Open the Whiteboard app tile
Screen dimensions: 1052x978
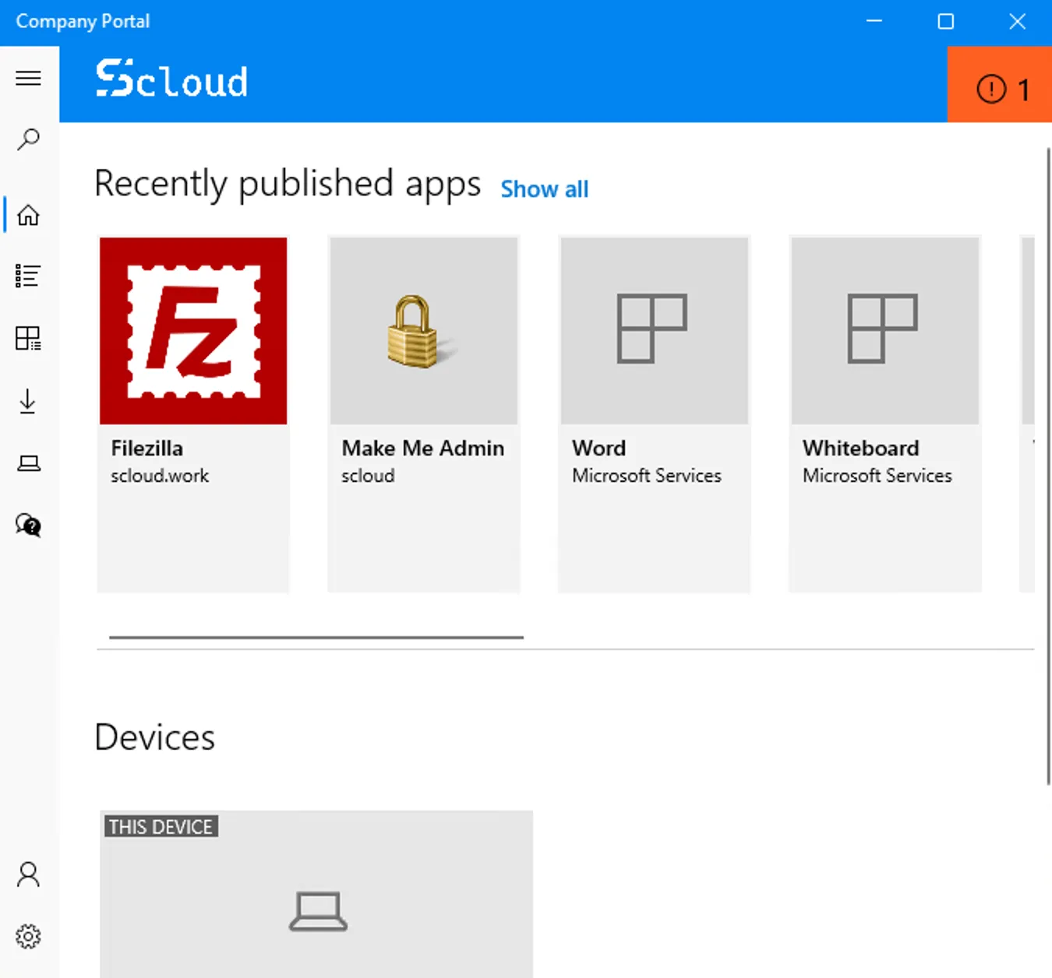tap(885, 414)
